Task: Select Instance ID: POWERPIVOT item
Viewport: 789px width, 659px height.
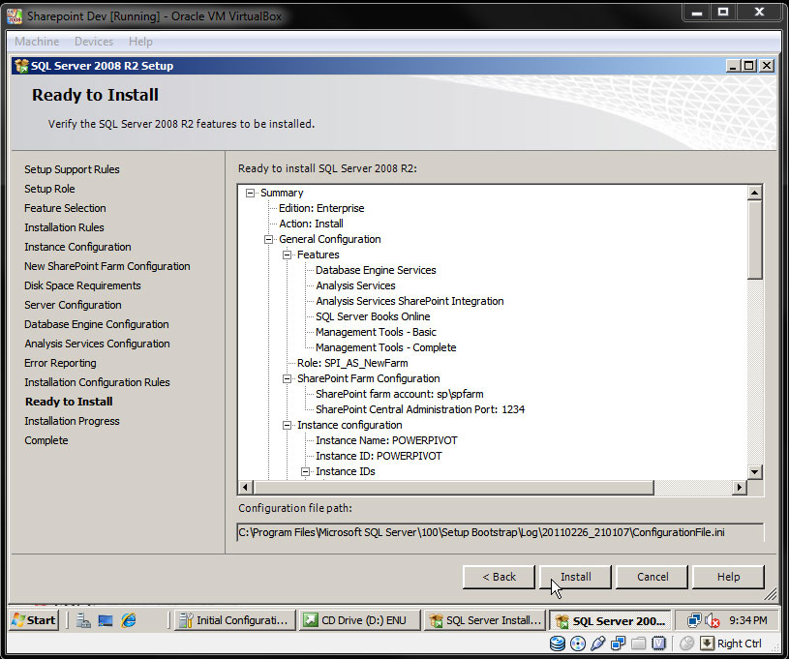Action: pyautogui.click(x=379, y=457)
